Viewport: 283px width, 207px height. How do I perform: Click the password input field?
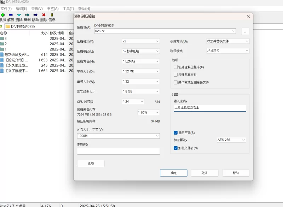[209, 108]
